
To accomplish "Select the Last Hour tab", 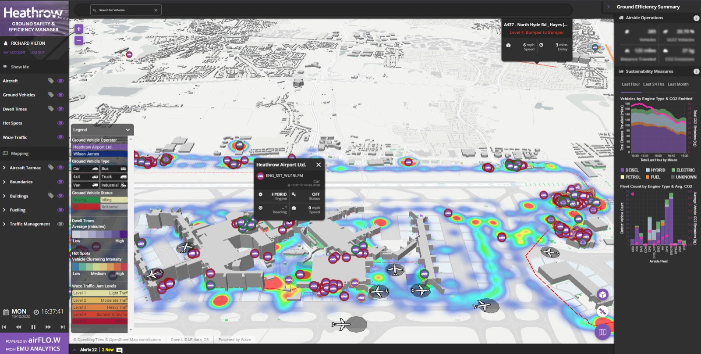I will point(630,84).
